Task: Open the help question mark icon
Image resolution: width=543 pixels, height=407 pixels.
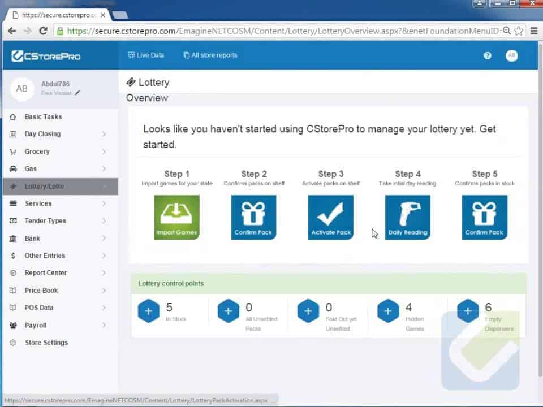Action: tap(487, 55)
